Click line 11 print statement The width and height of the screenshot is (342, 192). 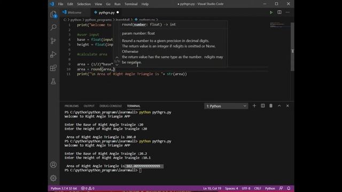click(x=132, y=74)
